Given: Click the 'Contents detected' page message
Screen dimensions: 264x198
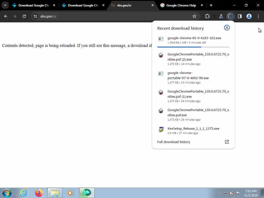Looking at the screenshot, I should pos(77,45).
